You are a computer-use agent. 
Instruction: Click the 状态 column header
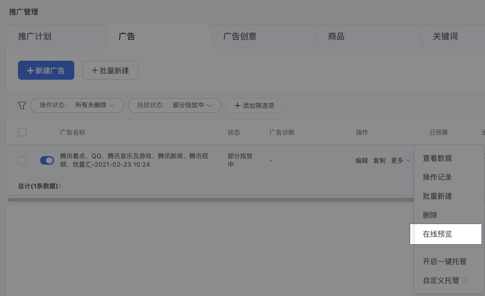click(x=234, y=132)
